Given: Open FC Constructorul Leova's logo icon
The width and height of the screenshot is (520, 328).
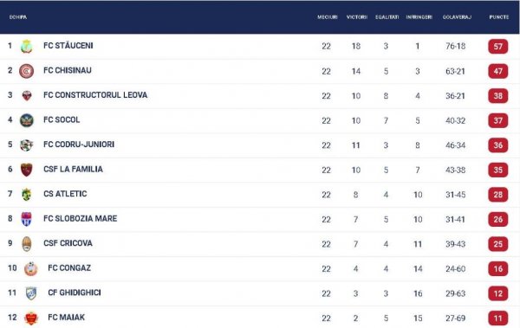Looking at the screenshot, I should [27, 96].
